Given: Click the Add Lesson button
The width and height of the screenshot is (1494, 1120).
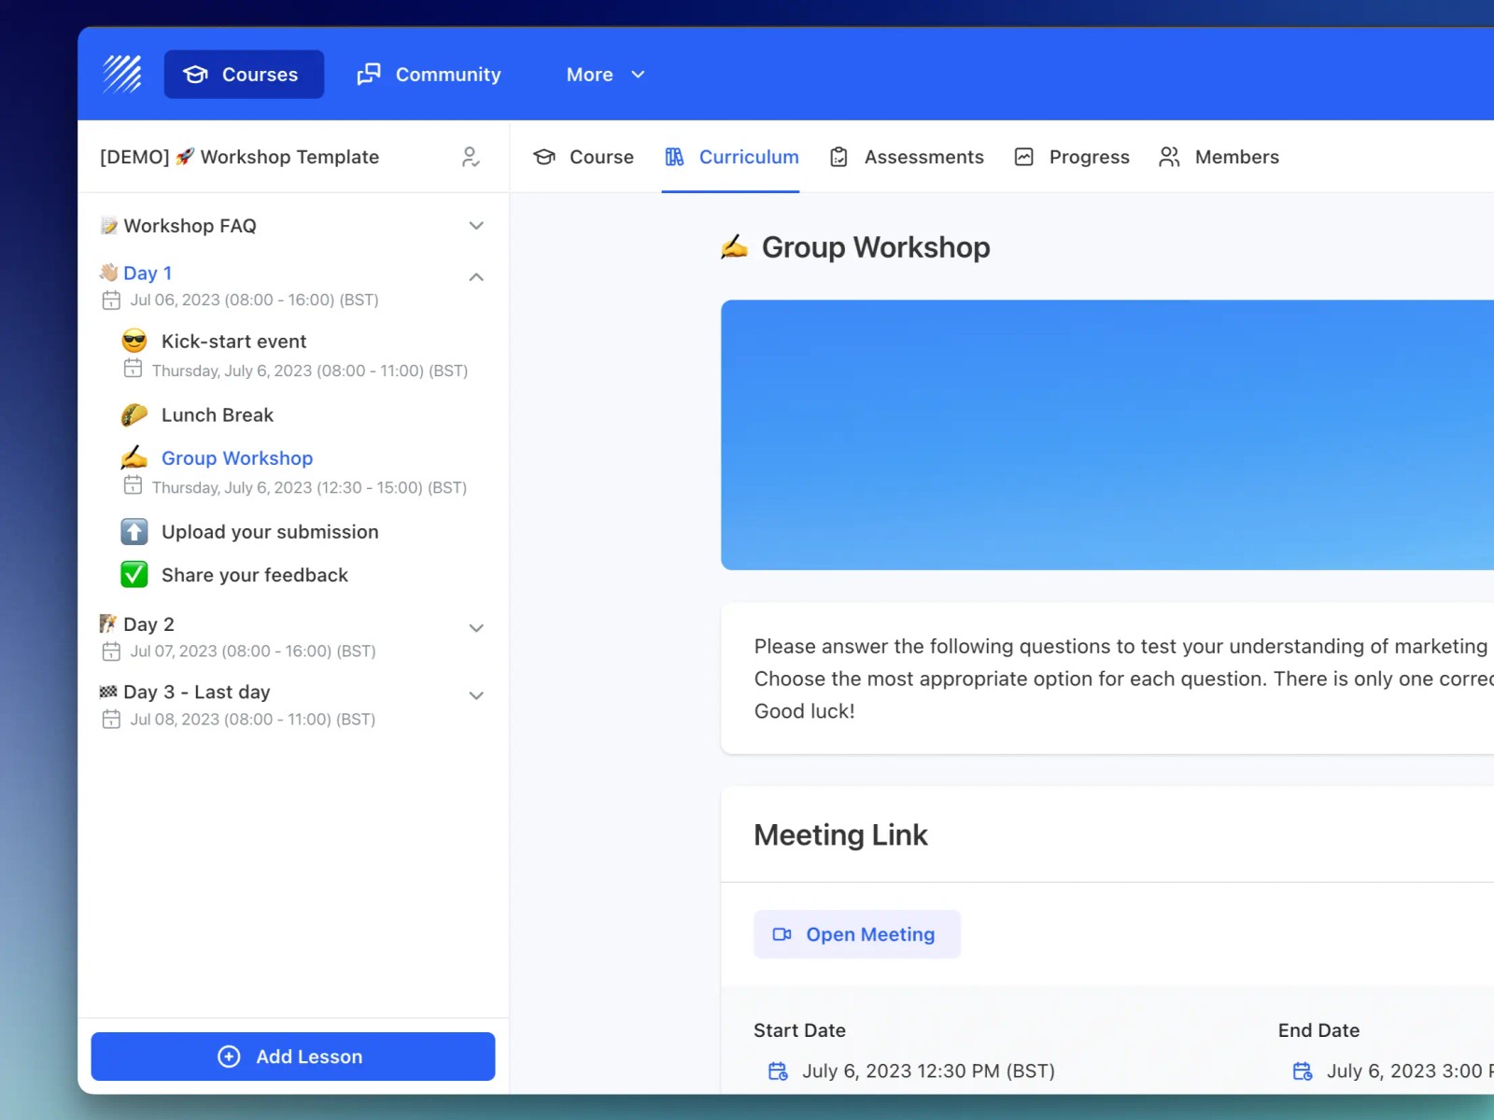Looking at the screenshot, I should (293, 1057).
